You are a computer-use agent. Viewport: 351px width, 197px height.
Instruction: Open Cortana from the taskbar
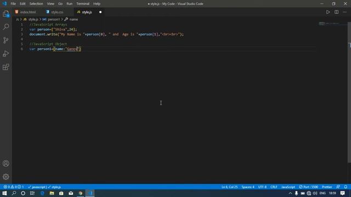pos(23,193)
